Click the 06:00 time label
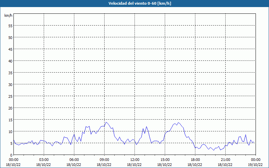The width and height of the screenshot is (269, 168). (74, 160)
